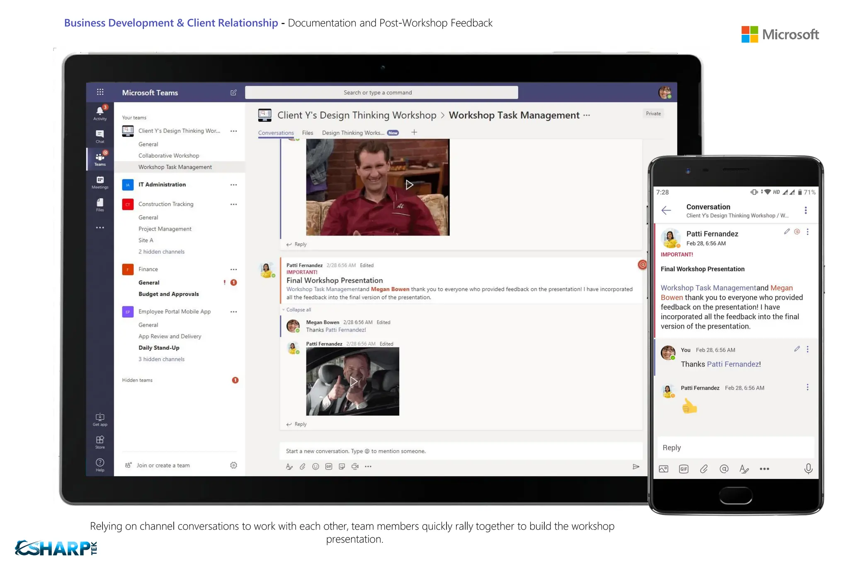849x568 pixels.
Task: Switch to the Files tab
Action: [x=308, y=133]
